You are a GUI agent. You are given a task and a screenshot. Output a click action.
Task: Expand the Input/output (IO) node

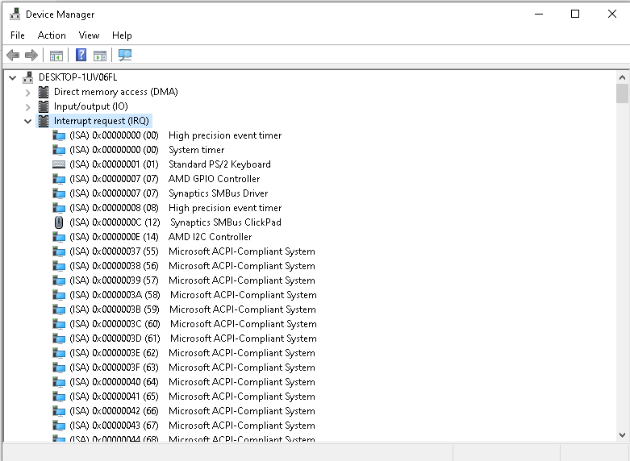[28, 106]
